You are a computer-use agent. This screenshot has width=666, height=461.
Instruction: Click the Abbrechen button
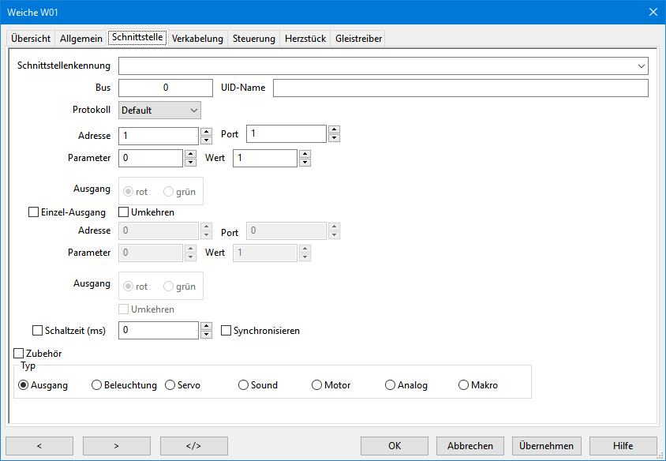pyautogui.click(x=470, y=445)
